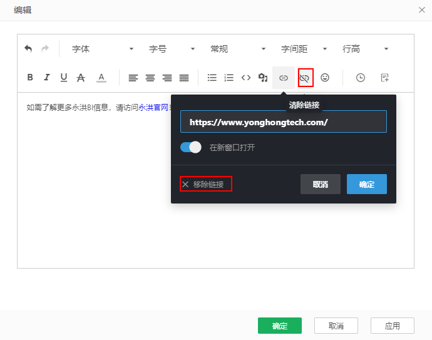Align text left
432x340 pixels.
[133, 78]
